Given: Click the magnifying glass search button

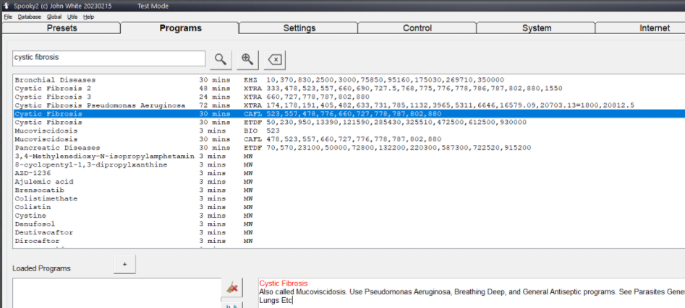Looking at the screenshot, I should click(x=221, y=59).
